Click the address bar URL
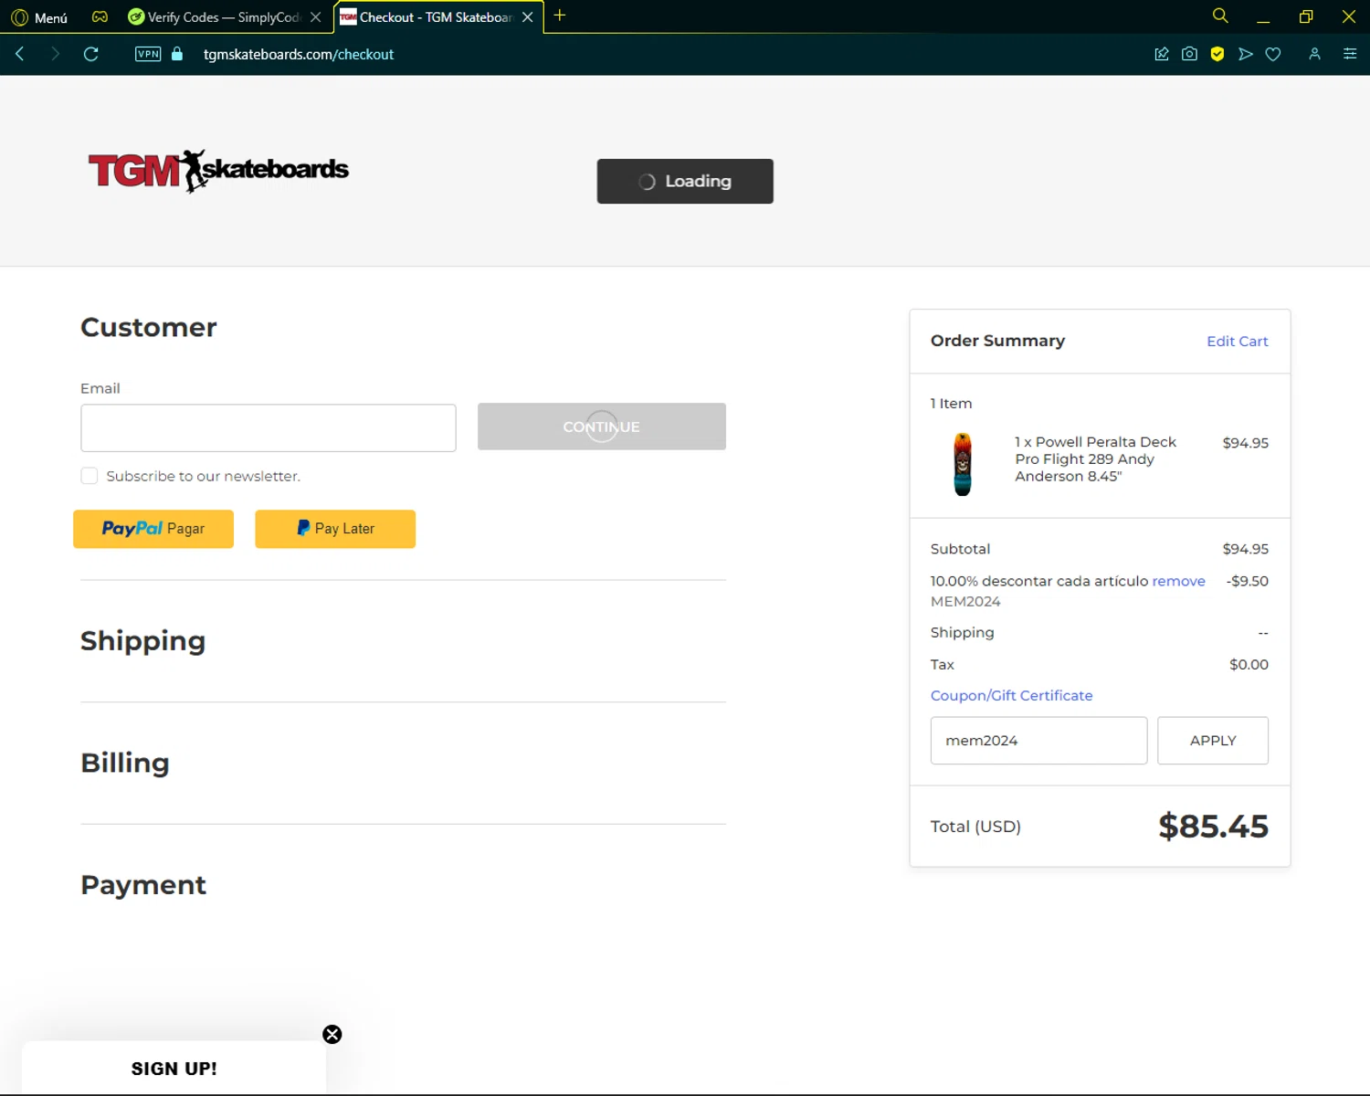1370x1096 pixels. (x=299, y=55)
